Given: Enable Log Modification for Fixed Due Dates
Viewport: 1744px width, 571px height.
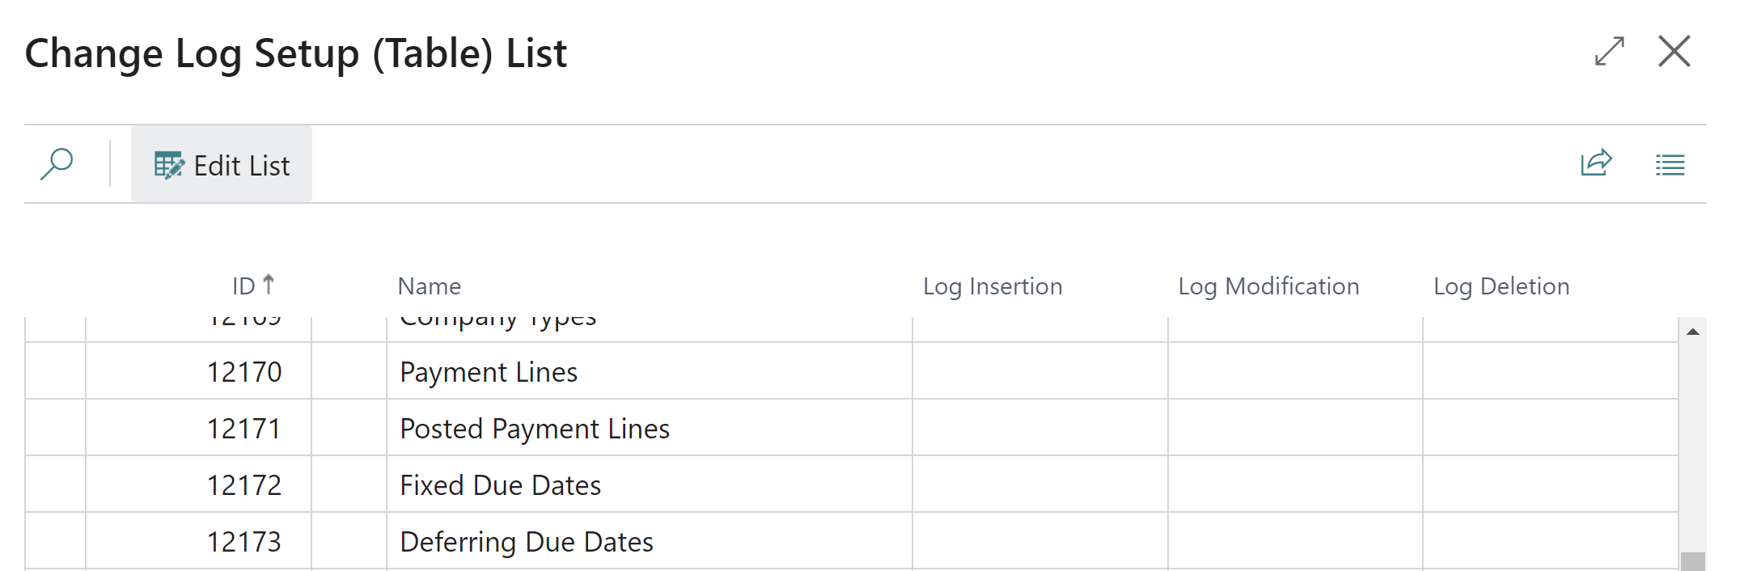Looking at the screenshot, I should (1295, 484).
